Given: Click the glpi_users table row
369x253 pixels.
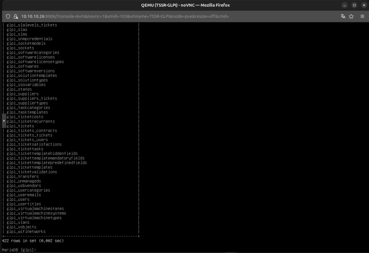Looking at the screenshot, I should pyautogui.click(x=18, y=200).
